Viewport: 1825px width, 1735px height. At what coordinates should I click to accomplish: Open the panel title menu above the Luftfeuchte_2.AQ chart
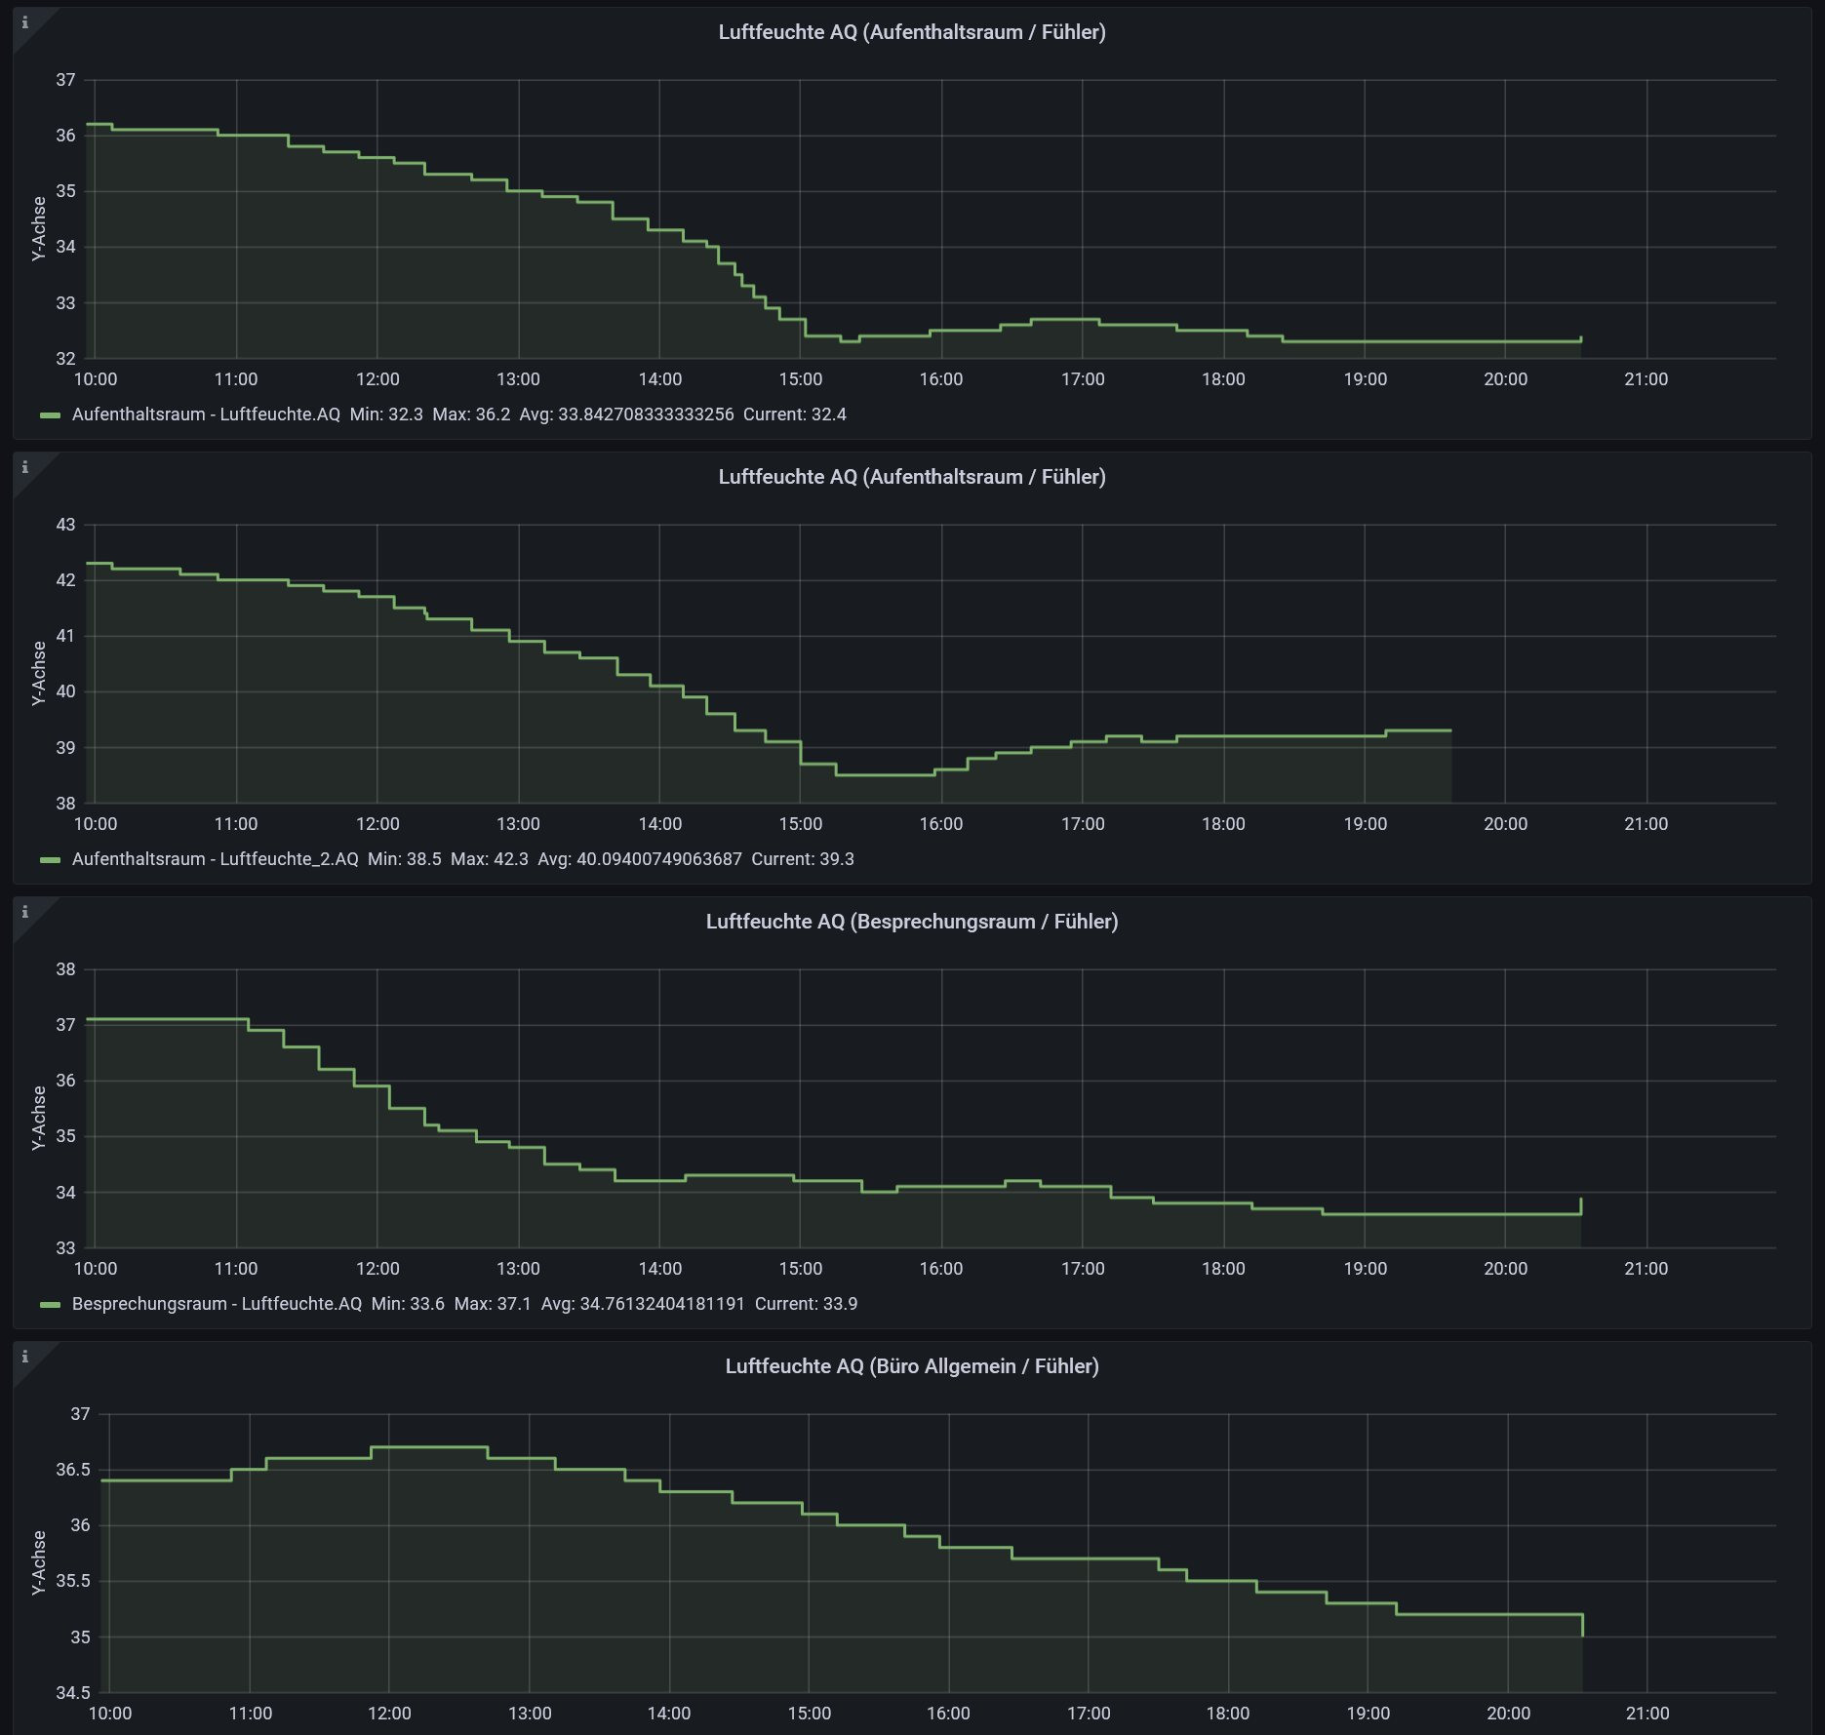click(x=912, y=477)
